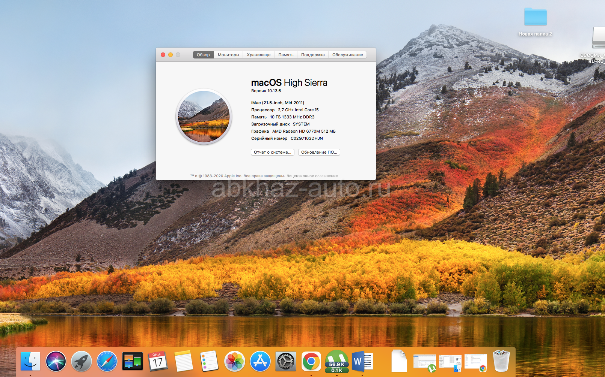Click the 'AMD Radeon HD 6770M 512 МБ' value
Viewport: 605px width, 377px height.
(x=304, y=131)
